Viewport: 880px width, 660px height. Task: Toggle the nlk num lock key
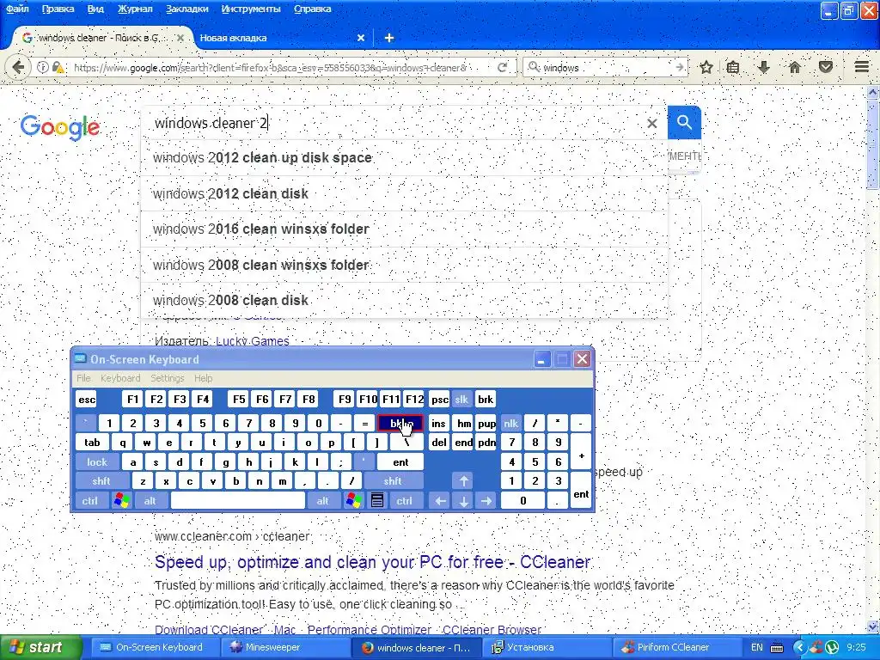[x=510, y=423]
